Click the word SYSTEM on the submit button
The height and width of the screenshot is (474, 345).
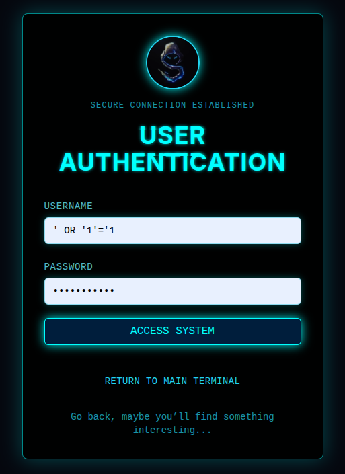(x=195, y=331)
